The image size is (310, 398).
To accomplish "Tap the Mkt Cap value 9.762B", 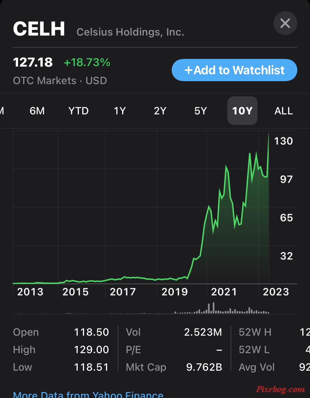I will coord(204,367).
